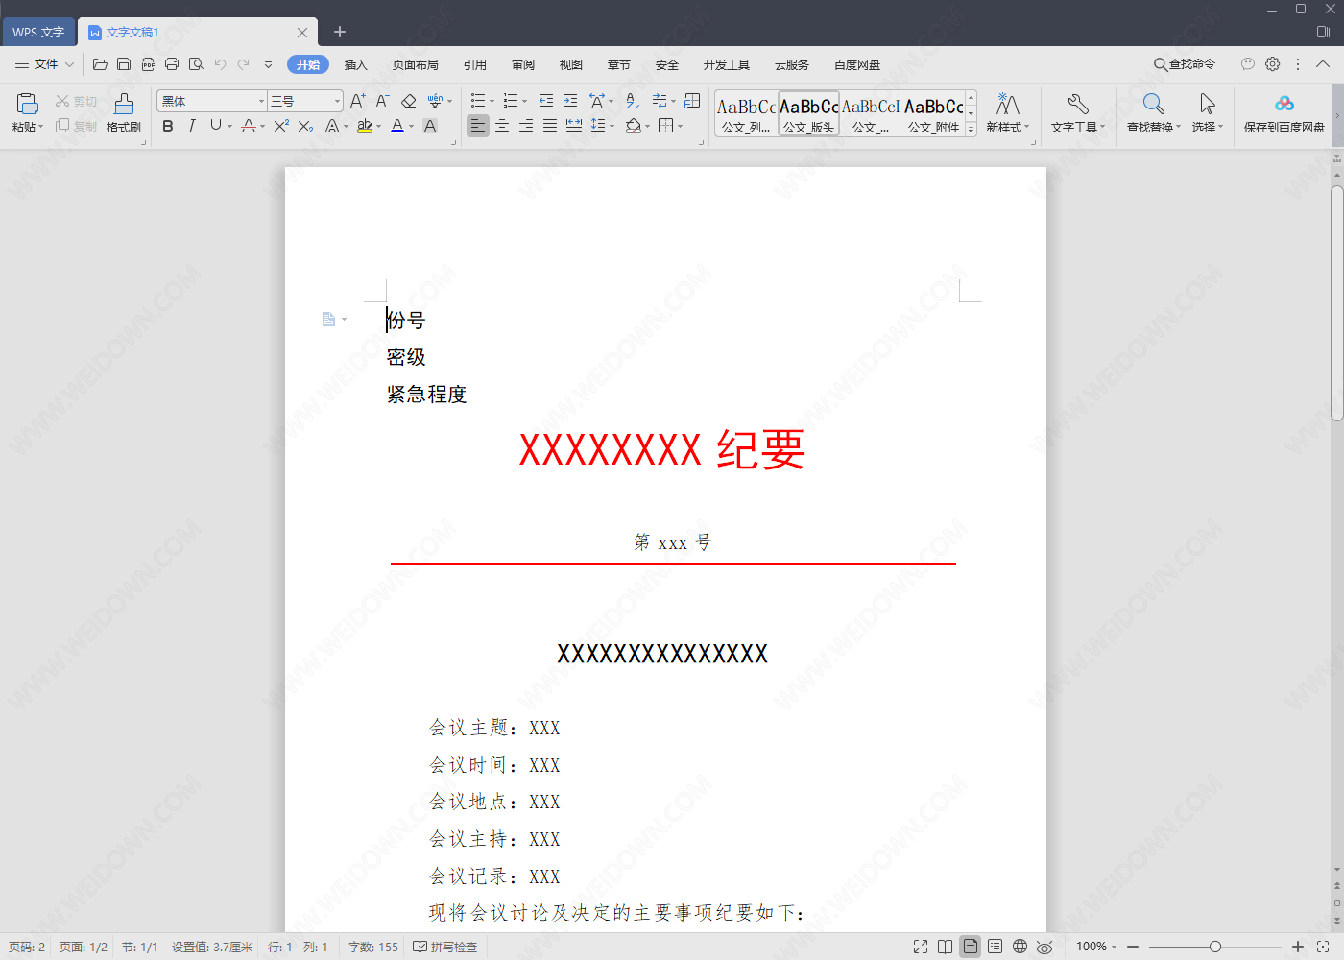
Task: Expand the styles gallery more arrow
Action: click(972, 129)
